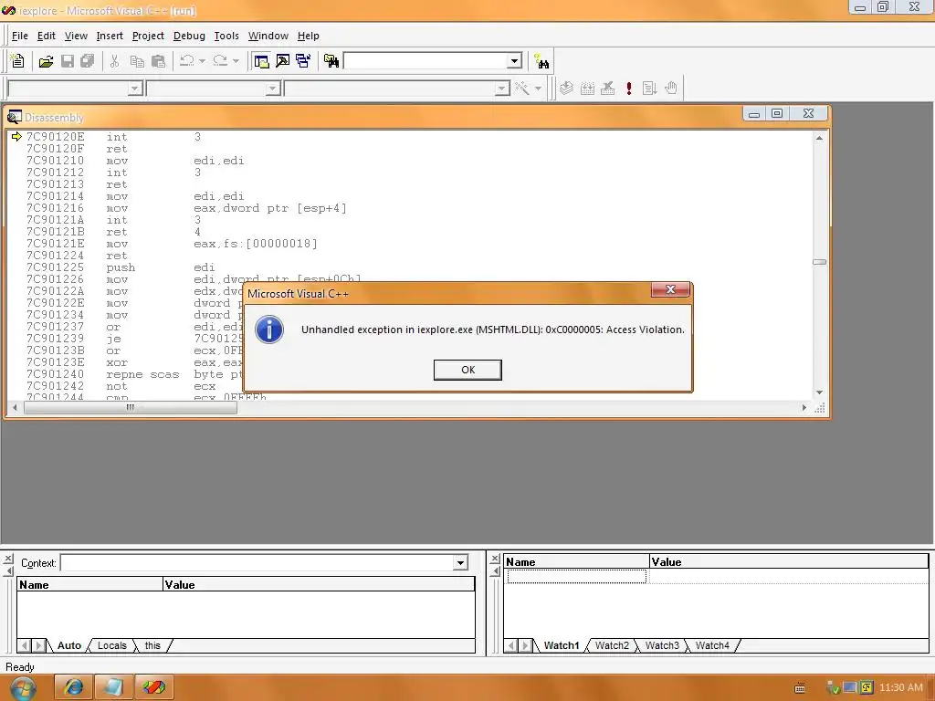Click the Cut scissors icon
Screen dimensions: 935x701
[x=114, y=61]
